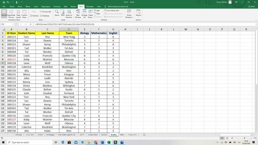Select the cell containing Philadelphia in row 4
This screenshot has width=258, height=145.
click(69, 44)
